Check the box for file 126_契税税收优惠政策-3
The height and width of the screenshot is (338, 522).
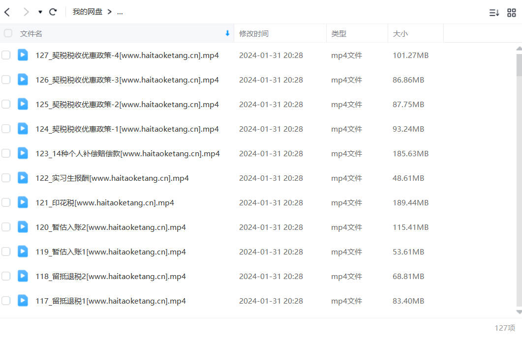6,80
